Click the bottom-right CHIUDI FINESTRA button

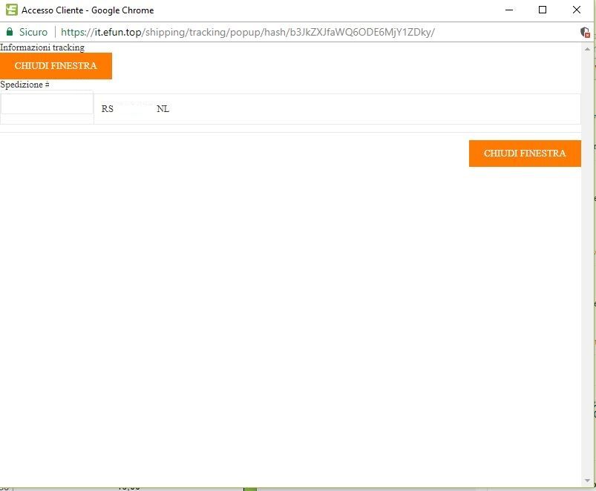tap(525, 154)
